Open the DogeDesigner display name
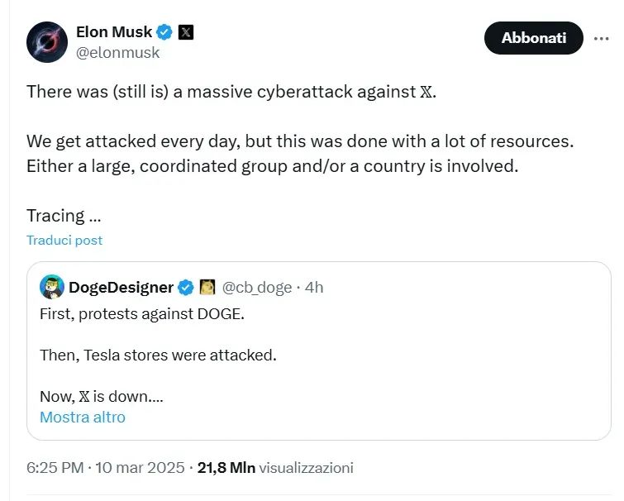The image size is (624, 501). [x=121, y=288]
